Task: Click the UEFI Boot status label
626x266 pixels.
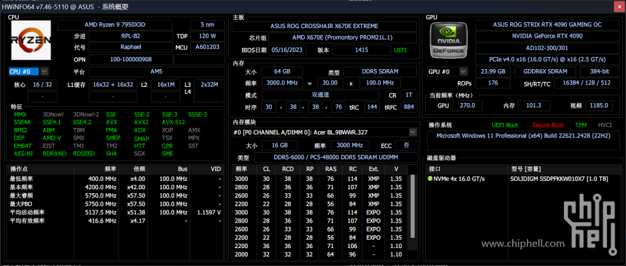Action: [x=505, y=125]
